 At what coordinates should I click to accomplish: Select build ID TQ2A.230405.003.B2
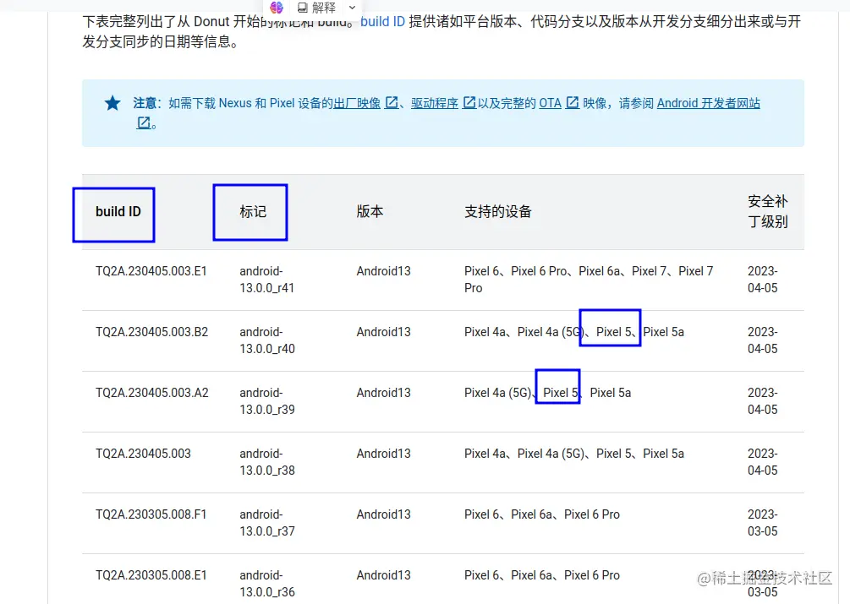pyautogui.click(x=151, y=332)
